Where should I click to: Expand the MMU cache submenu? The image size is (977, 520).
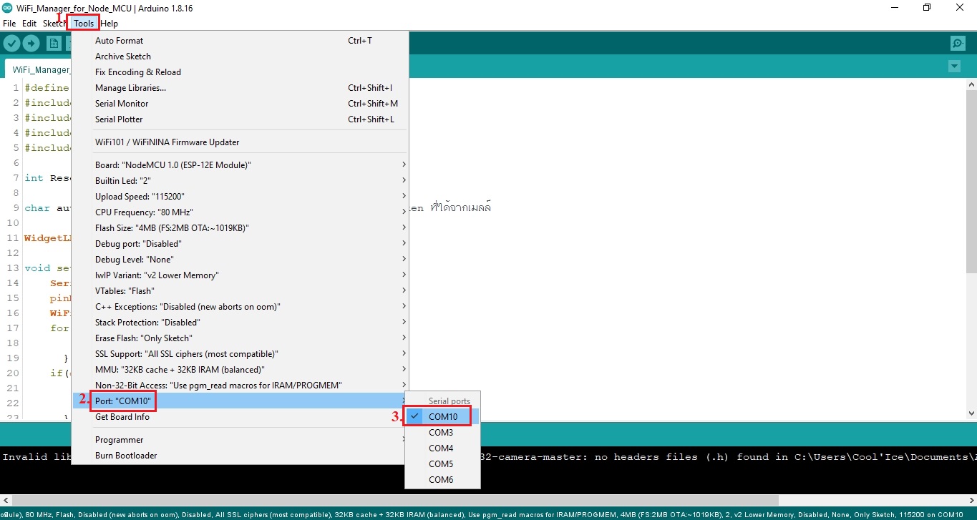tap(240, 370)
